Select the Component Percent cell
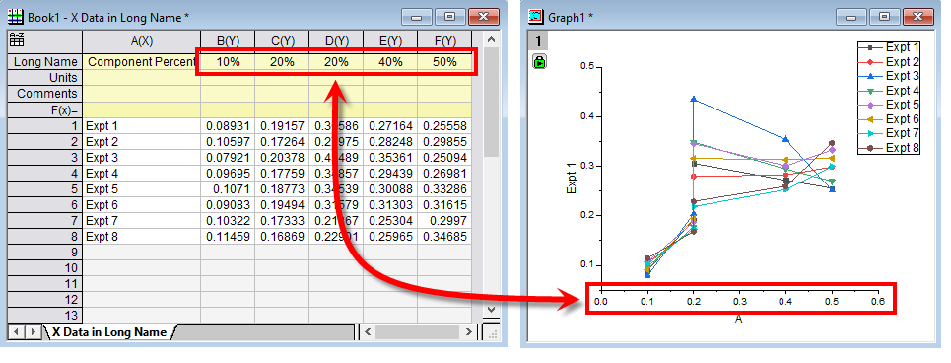Viewport: 951px width, 363px height. (x=141, y=62)
